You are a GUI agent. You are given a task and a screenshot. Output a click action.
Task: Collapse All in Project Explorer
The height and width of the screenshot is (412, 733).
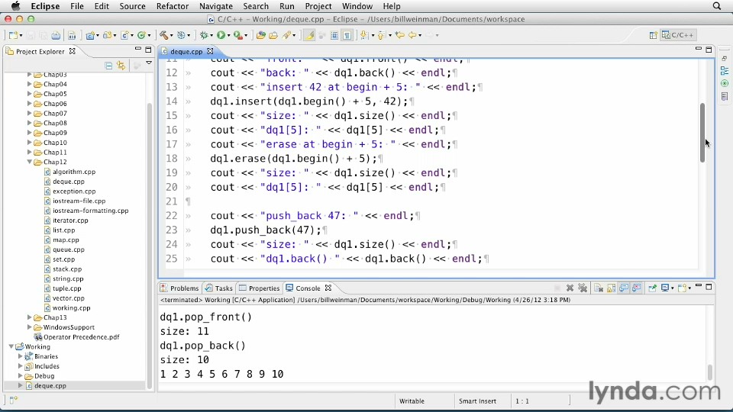[108, 66]
